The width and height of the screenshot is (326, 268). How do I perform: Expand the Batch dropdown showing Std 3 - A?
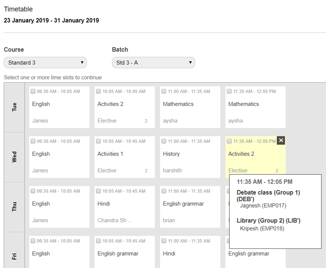(x=153, y=63)
